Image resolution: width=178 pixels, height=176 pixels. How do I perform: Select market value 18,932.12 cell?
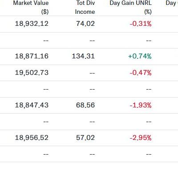coord(32,24)
